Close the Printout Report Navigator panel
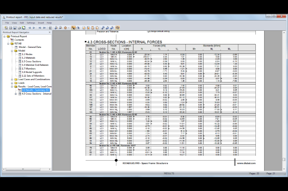Viewport: 288px width, 191px height. [x=50, y=32]
